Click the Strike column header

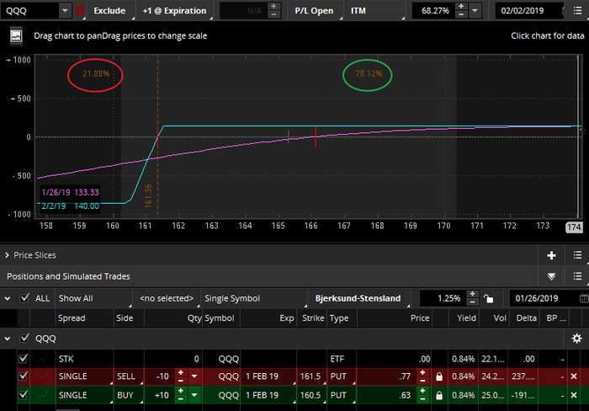[312, 318]
